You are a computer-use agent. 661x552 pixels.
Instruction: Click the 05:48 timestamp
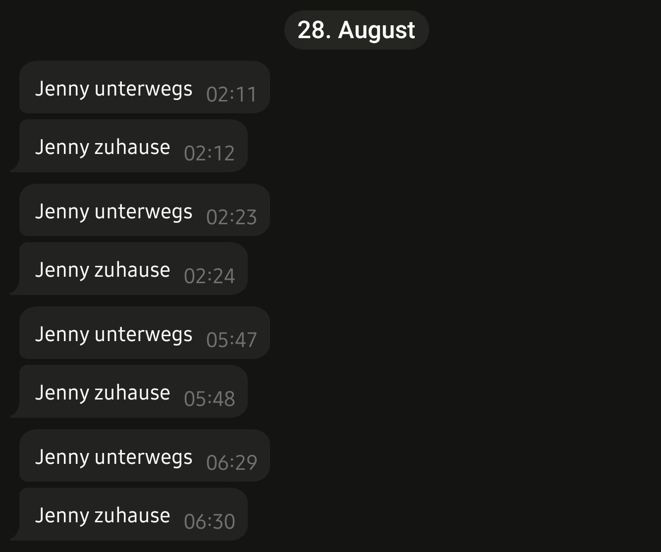(x=209, y=399)
